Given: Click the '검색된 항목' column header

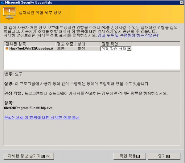Looking at the screenshot, I should (x=30, y=44).
